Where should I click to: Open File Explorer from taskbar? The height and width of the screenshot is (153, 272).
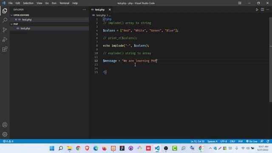[x=69, y=148]
